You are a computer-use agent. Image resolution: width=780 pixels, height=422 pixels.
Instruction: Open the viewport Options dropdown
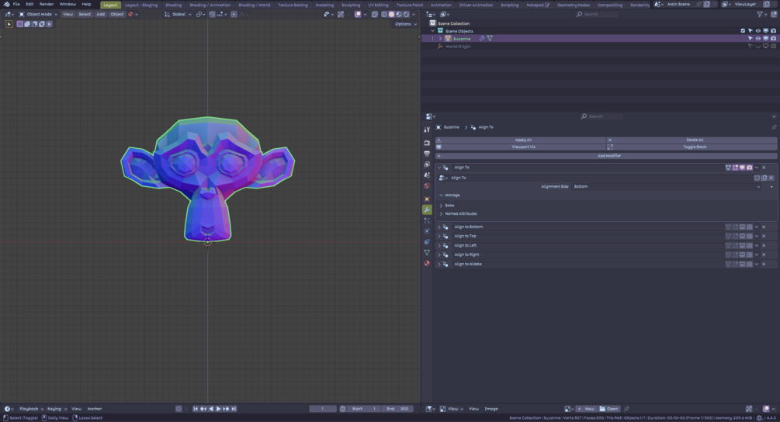[406, 24]
